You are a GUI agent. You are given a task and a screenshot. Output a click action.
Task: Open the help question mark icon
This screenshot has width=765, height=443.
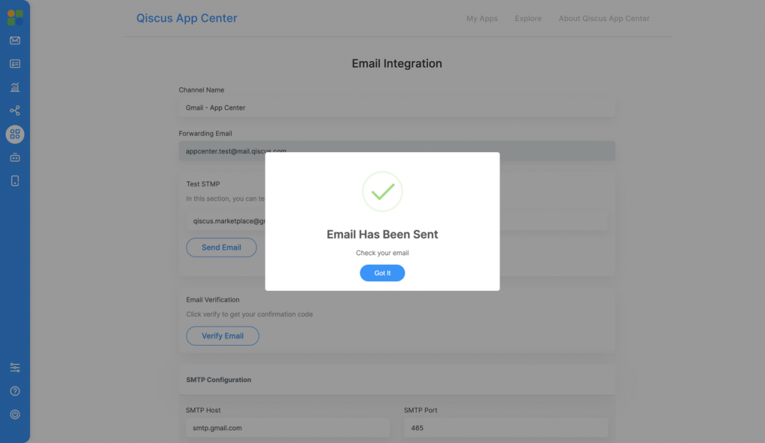coord(15,391)
